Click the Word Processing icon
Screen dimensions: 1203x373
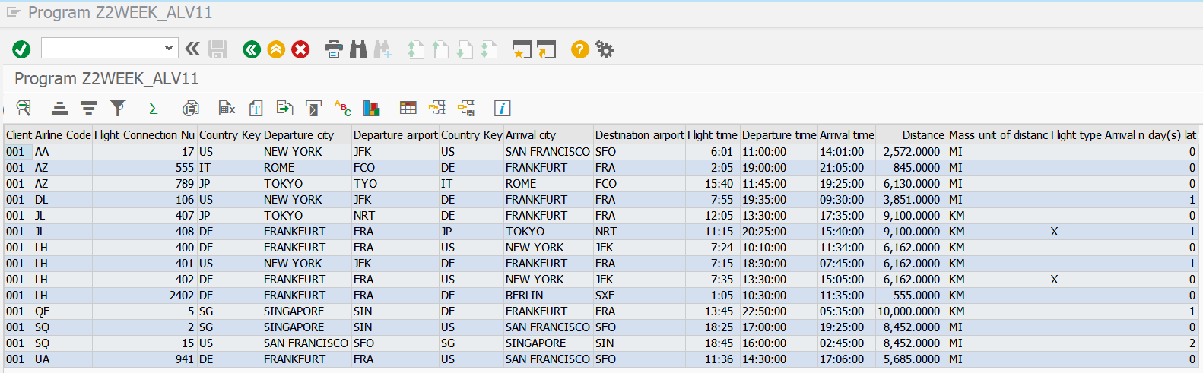256,108
